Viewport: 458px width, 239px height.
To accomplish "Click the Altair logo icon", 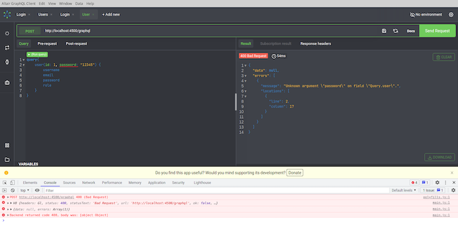I will click(7, 14).
